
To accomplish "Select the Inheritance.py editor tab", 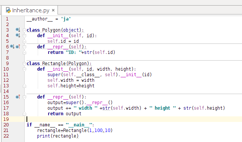I will pyautogui.click(x=30, y=10).
